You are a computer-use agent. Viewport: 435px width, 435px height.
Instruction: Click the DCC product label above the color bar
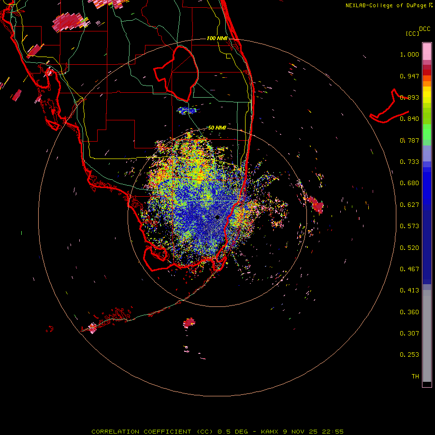[x=424, y=29]
